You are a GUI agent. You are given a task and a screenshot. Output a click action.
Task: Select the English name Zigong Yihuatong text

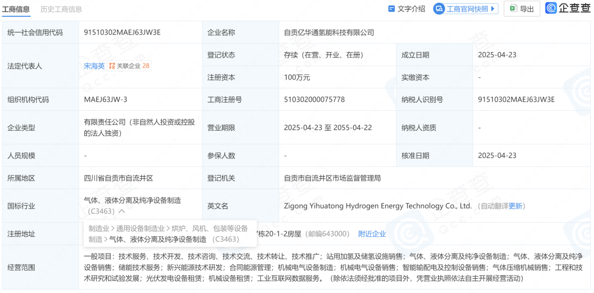378,206
